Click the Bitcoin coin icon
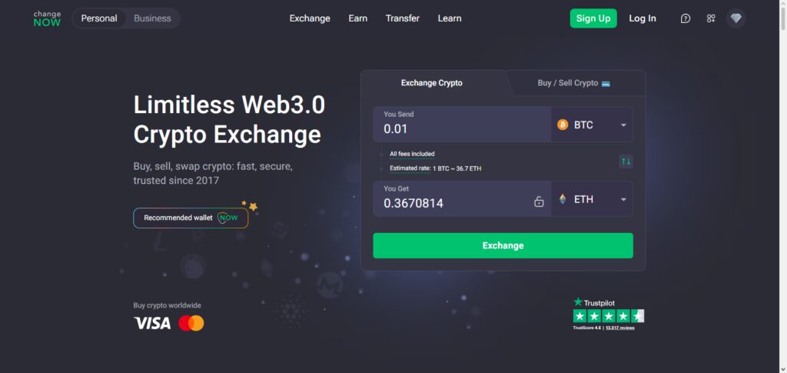Viewport: 787px width, 373px height. (563, 125)
